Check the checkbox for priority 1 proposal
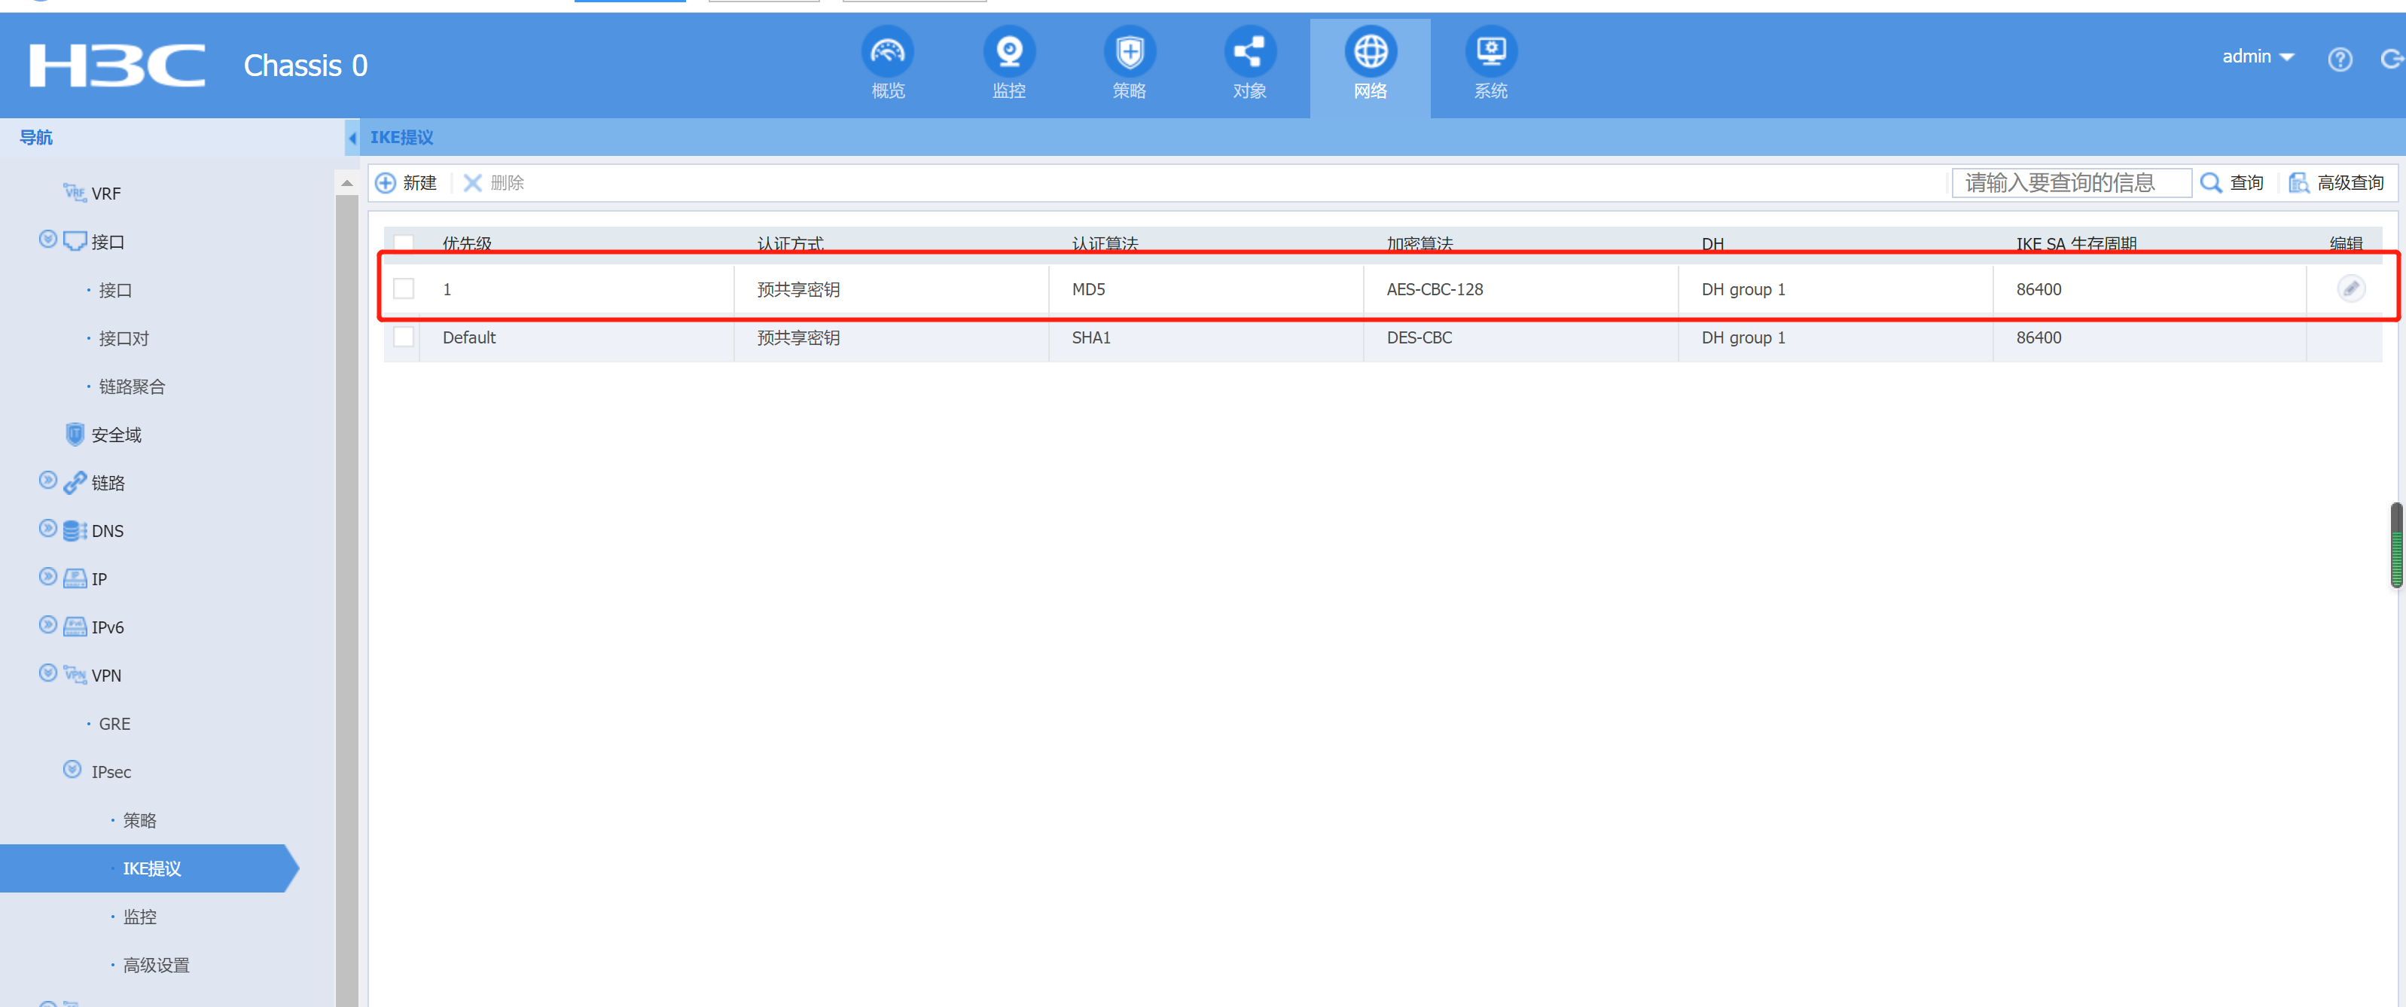2406x1007 pixels. pyautogui.click(x=404, y=288)
